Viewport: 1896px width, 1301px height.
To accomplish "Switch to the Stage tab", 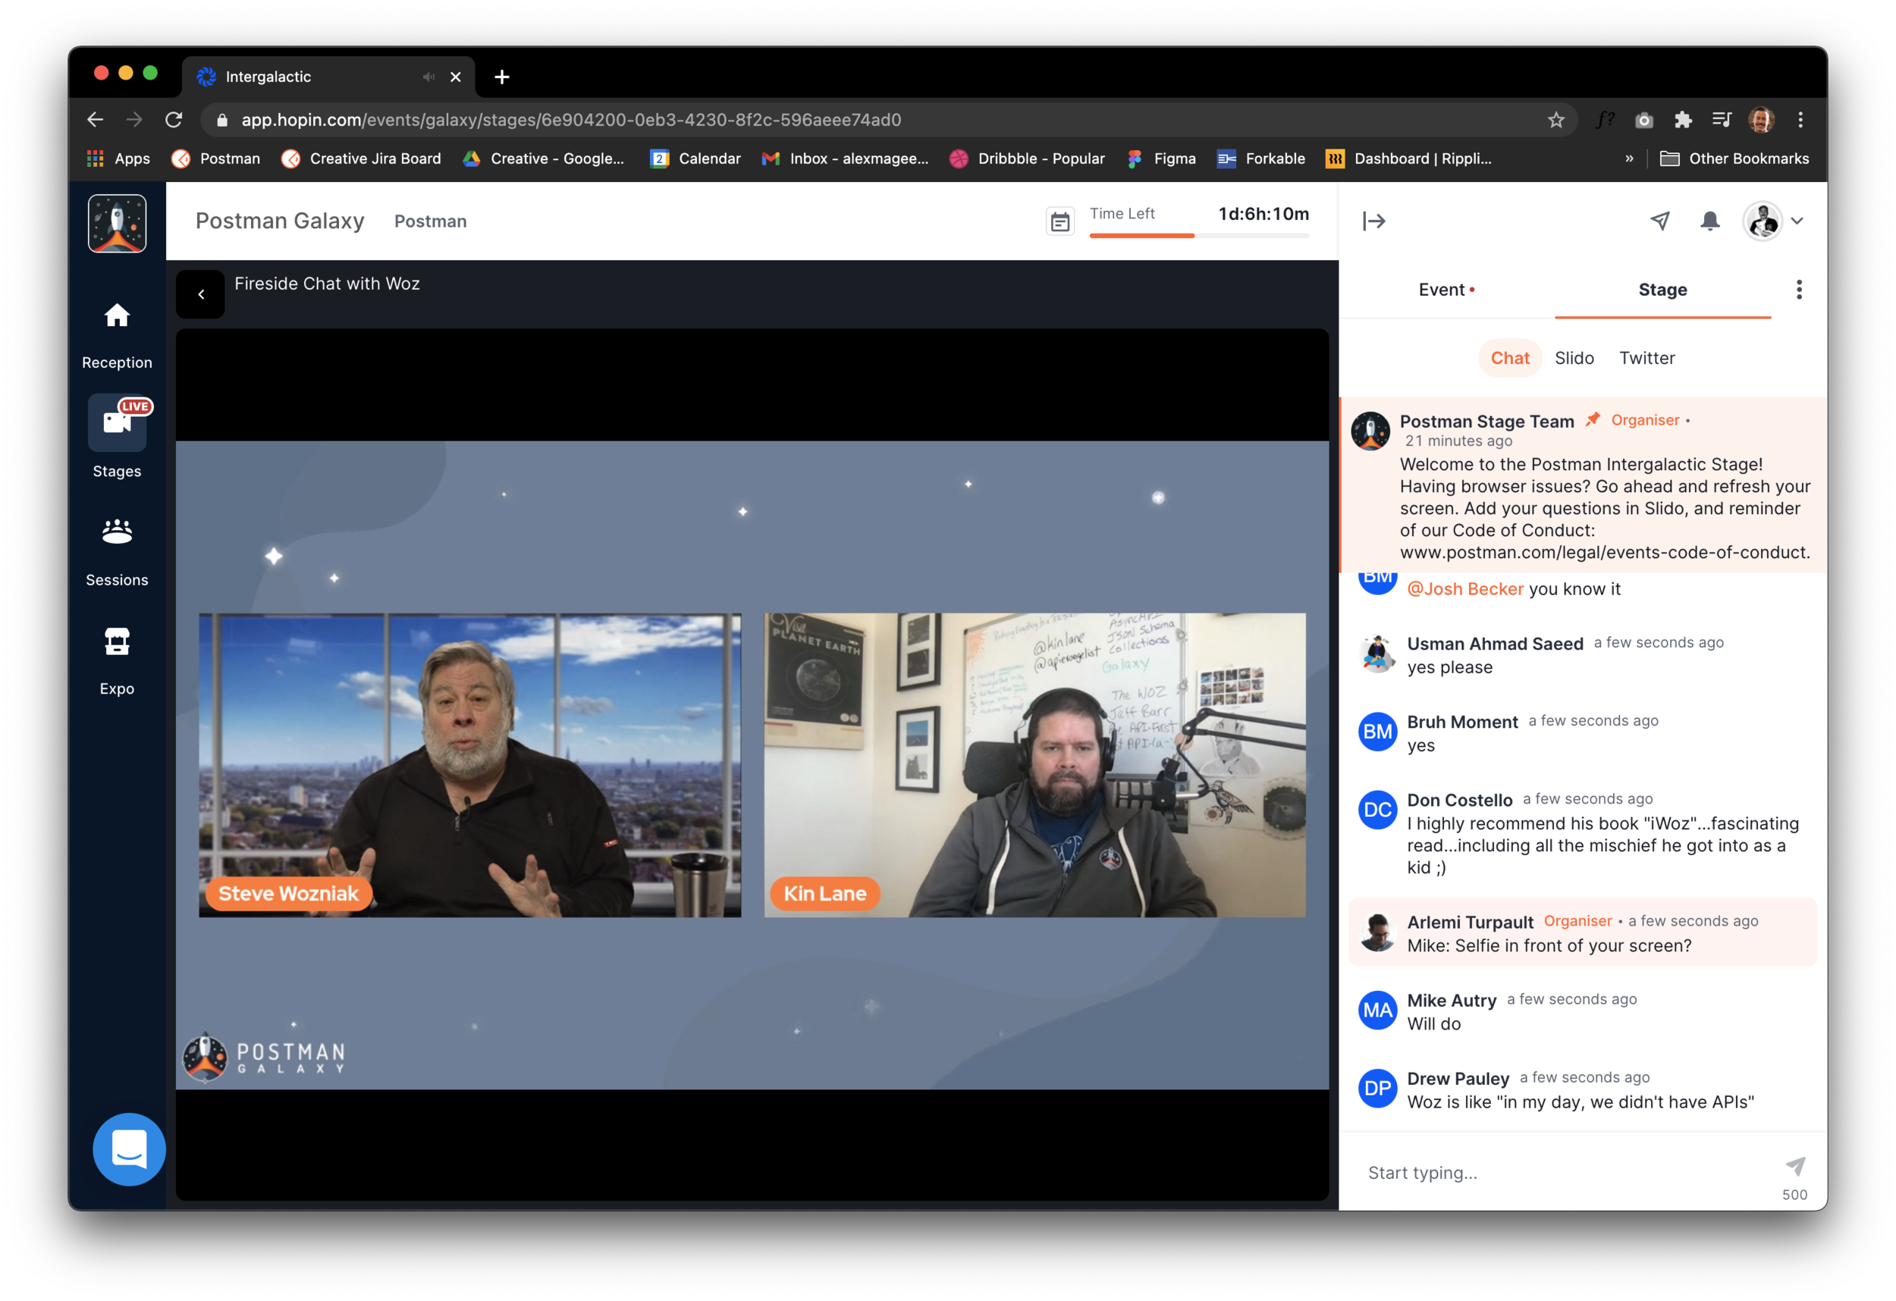I will tap(1662, 290).
